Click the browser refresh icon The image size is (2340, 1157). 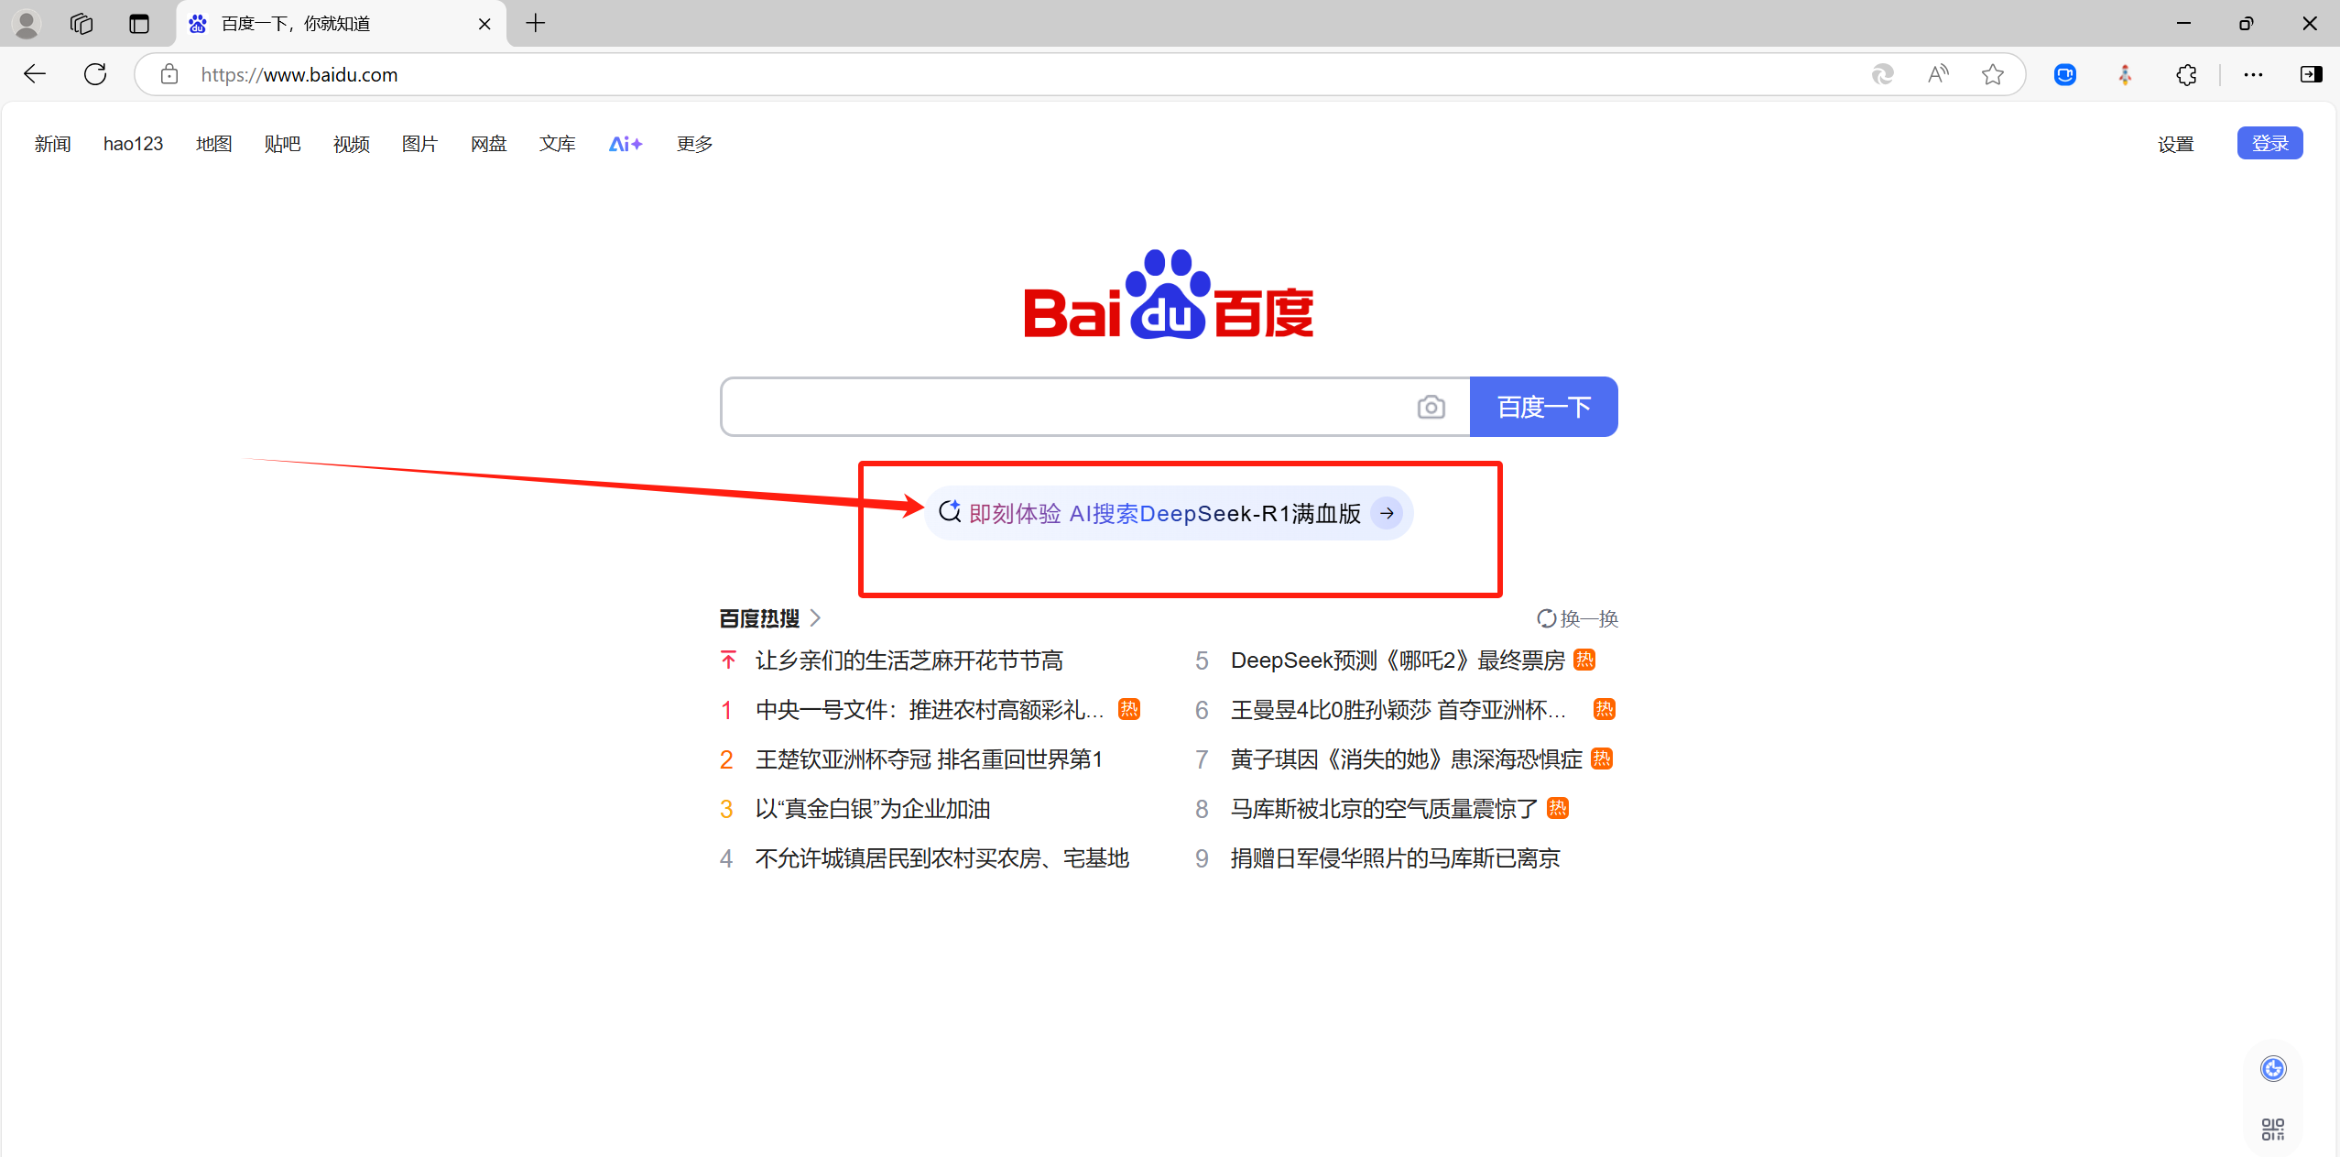[95, 74]
